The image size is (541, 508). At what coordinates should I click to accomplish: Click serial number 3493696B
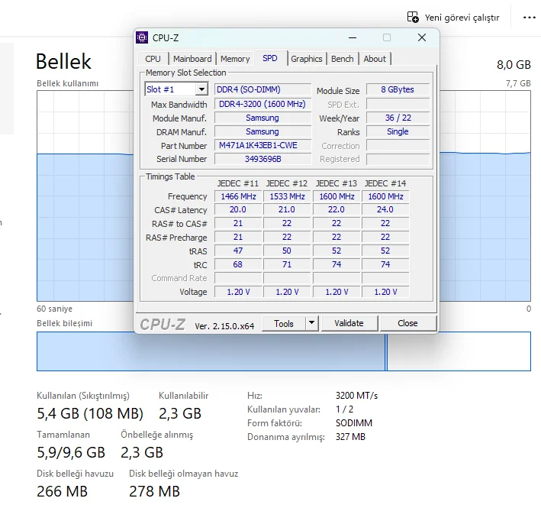[262, 159]
